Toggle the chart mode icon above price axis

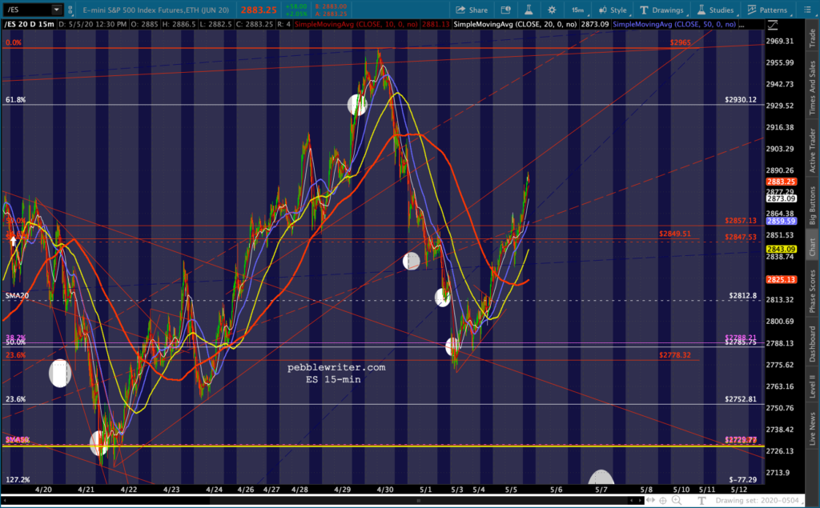tap(773, 25)
